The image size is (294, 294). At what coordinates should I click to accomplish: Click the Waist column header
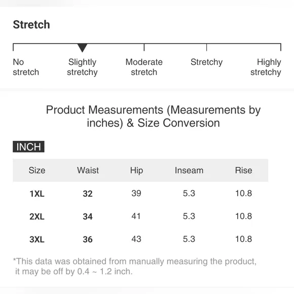(x=88, y=170)
